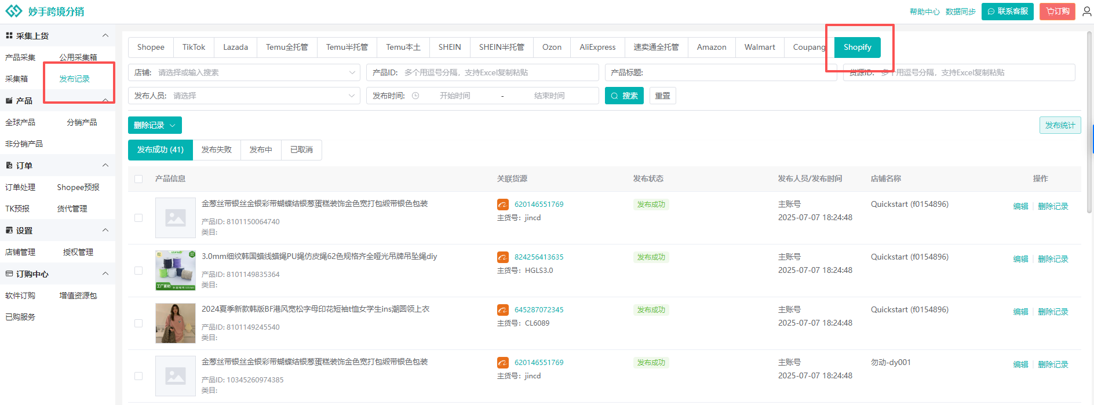Viewport: 1094px width, 405px height.
Task: Click the 1688 source icon for 824256413635
Action: pos(503,257)
